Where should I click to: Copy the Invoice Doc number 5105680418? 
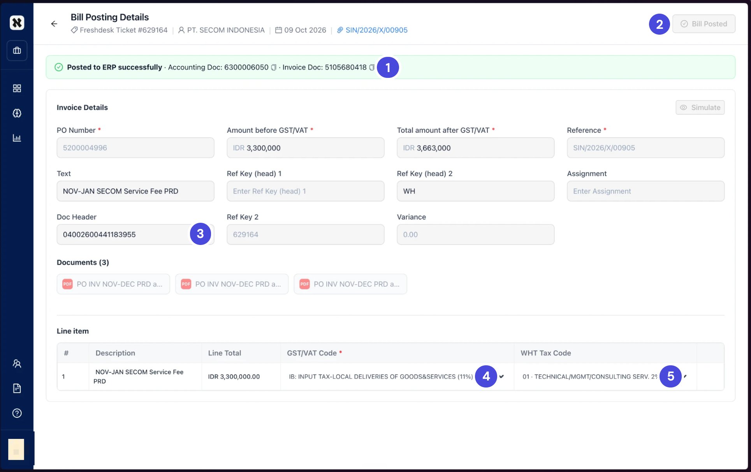click(x=372, y=67)
